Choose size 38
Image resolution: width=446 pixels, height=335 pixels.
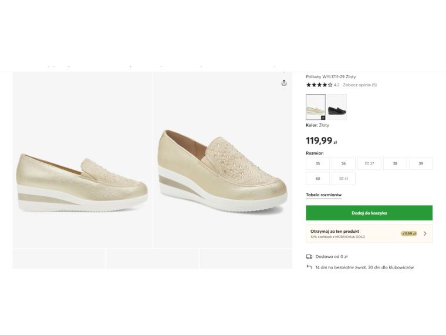click(395, 163)
